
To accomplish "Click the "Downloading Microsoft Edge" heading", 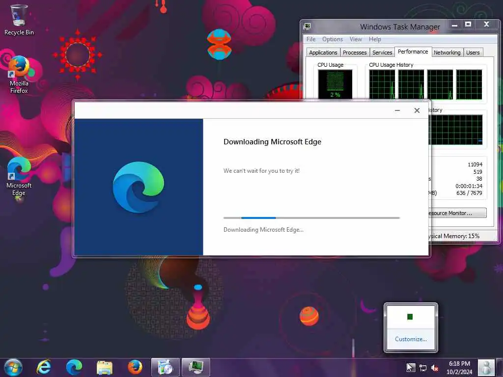I will click(272, 142).
